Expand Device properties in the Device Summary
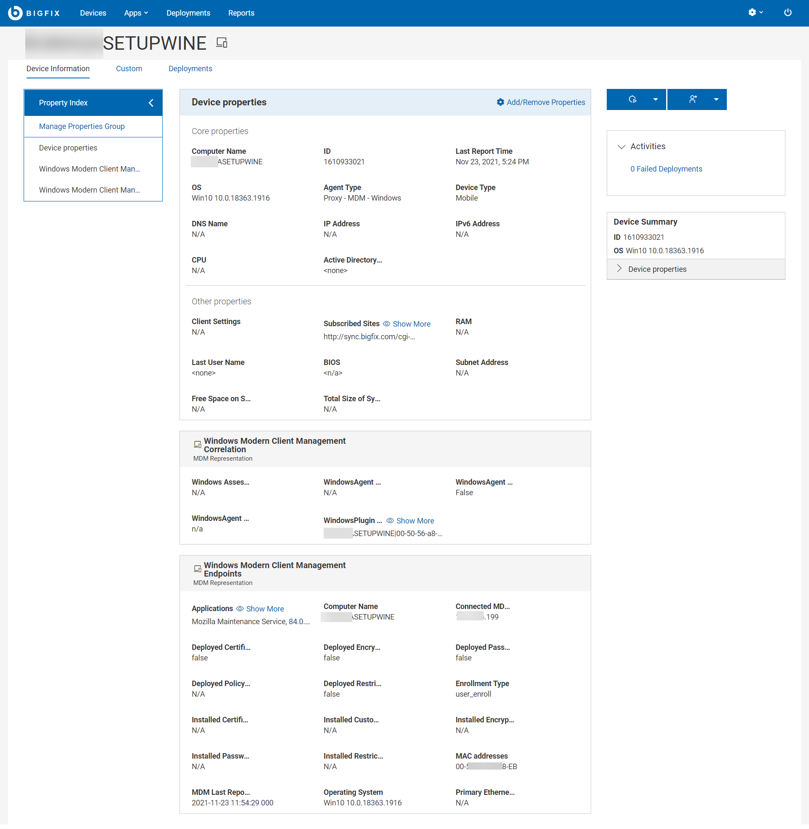The image size is (809, 829). 619,268
